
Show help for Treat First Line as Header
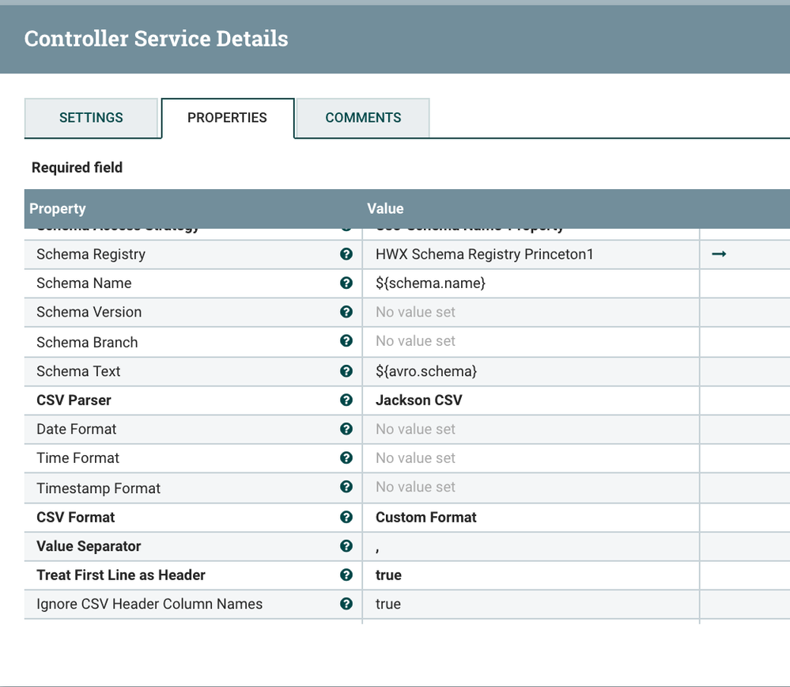pyautogui.click(x=346, y=575)
